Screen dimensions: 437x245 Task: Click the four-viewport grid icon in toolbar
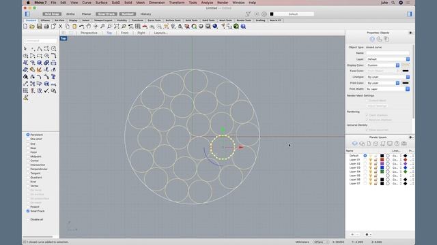point(138,27)
